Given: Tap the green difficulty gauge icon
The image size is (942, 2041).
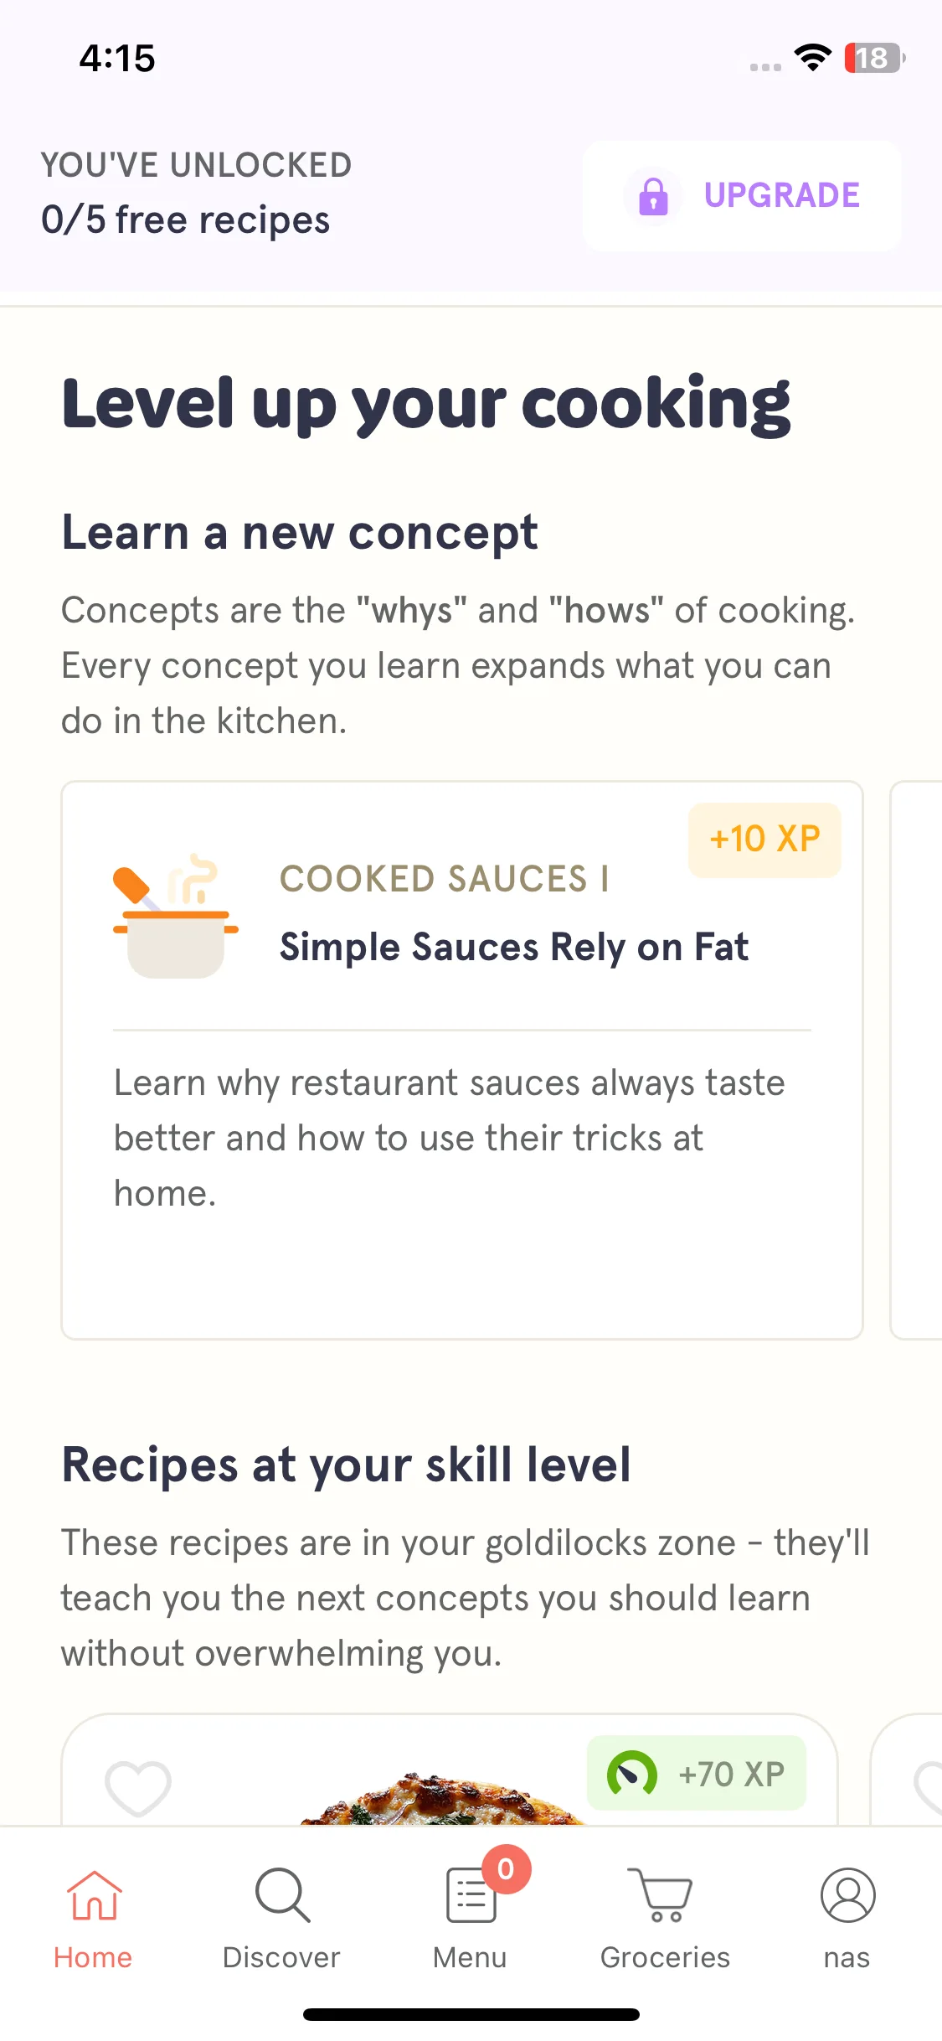Looking at the screenshot, I should click(632, 1774).
